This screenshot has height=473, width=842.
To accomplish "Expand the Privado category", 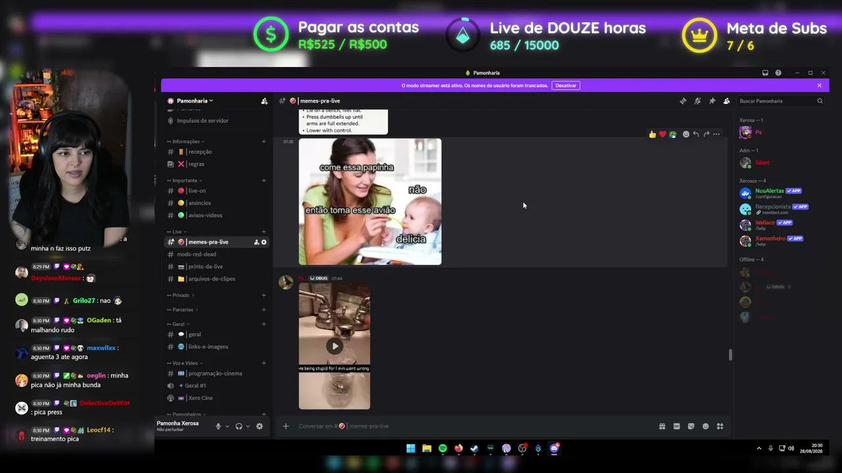I will pyautogui.click(x=181, y=296).
